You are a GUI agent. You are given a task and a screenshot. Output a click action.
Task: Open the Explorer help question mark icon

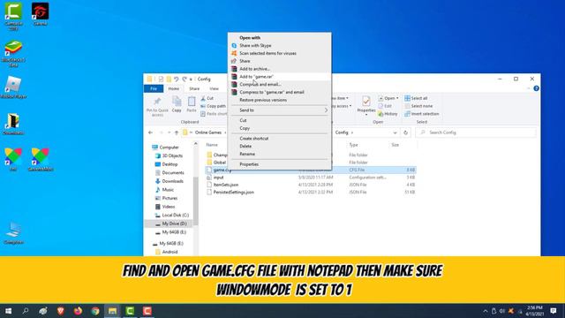pos(536,88)
